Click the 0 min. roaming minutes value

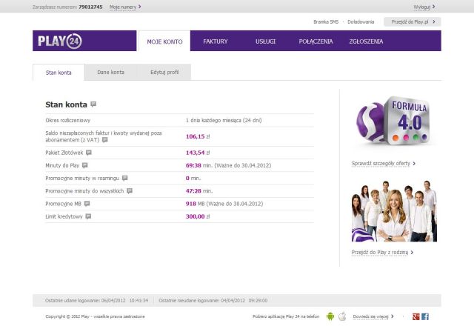[193, 178]
